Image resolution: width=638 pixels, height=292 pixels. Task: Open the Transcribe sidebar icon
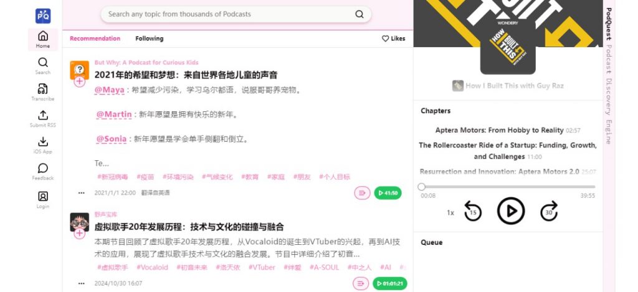pos(43,92)
